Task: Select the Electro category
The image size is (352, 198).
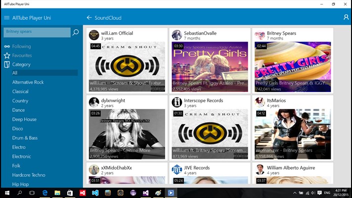Action: tap(19, 147)
